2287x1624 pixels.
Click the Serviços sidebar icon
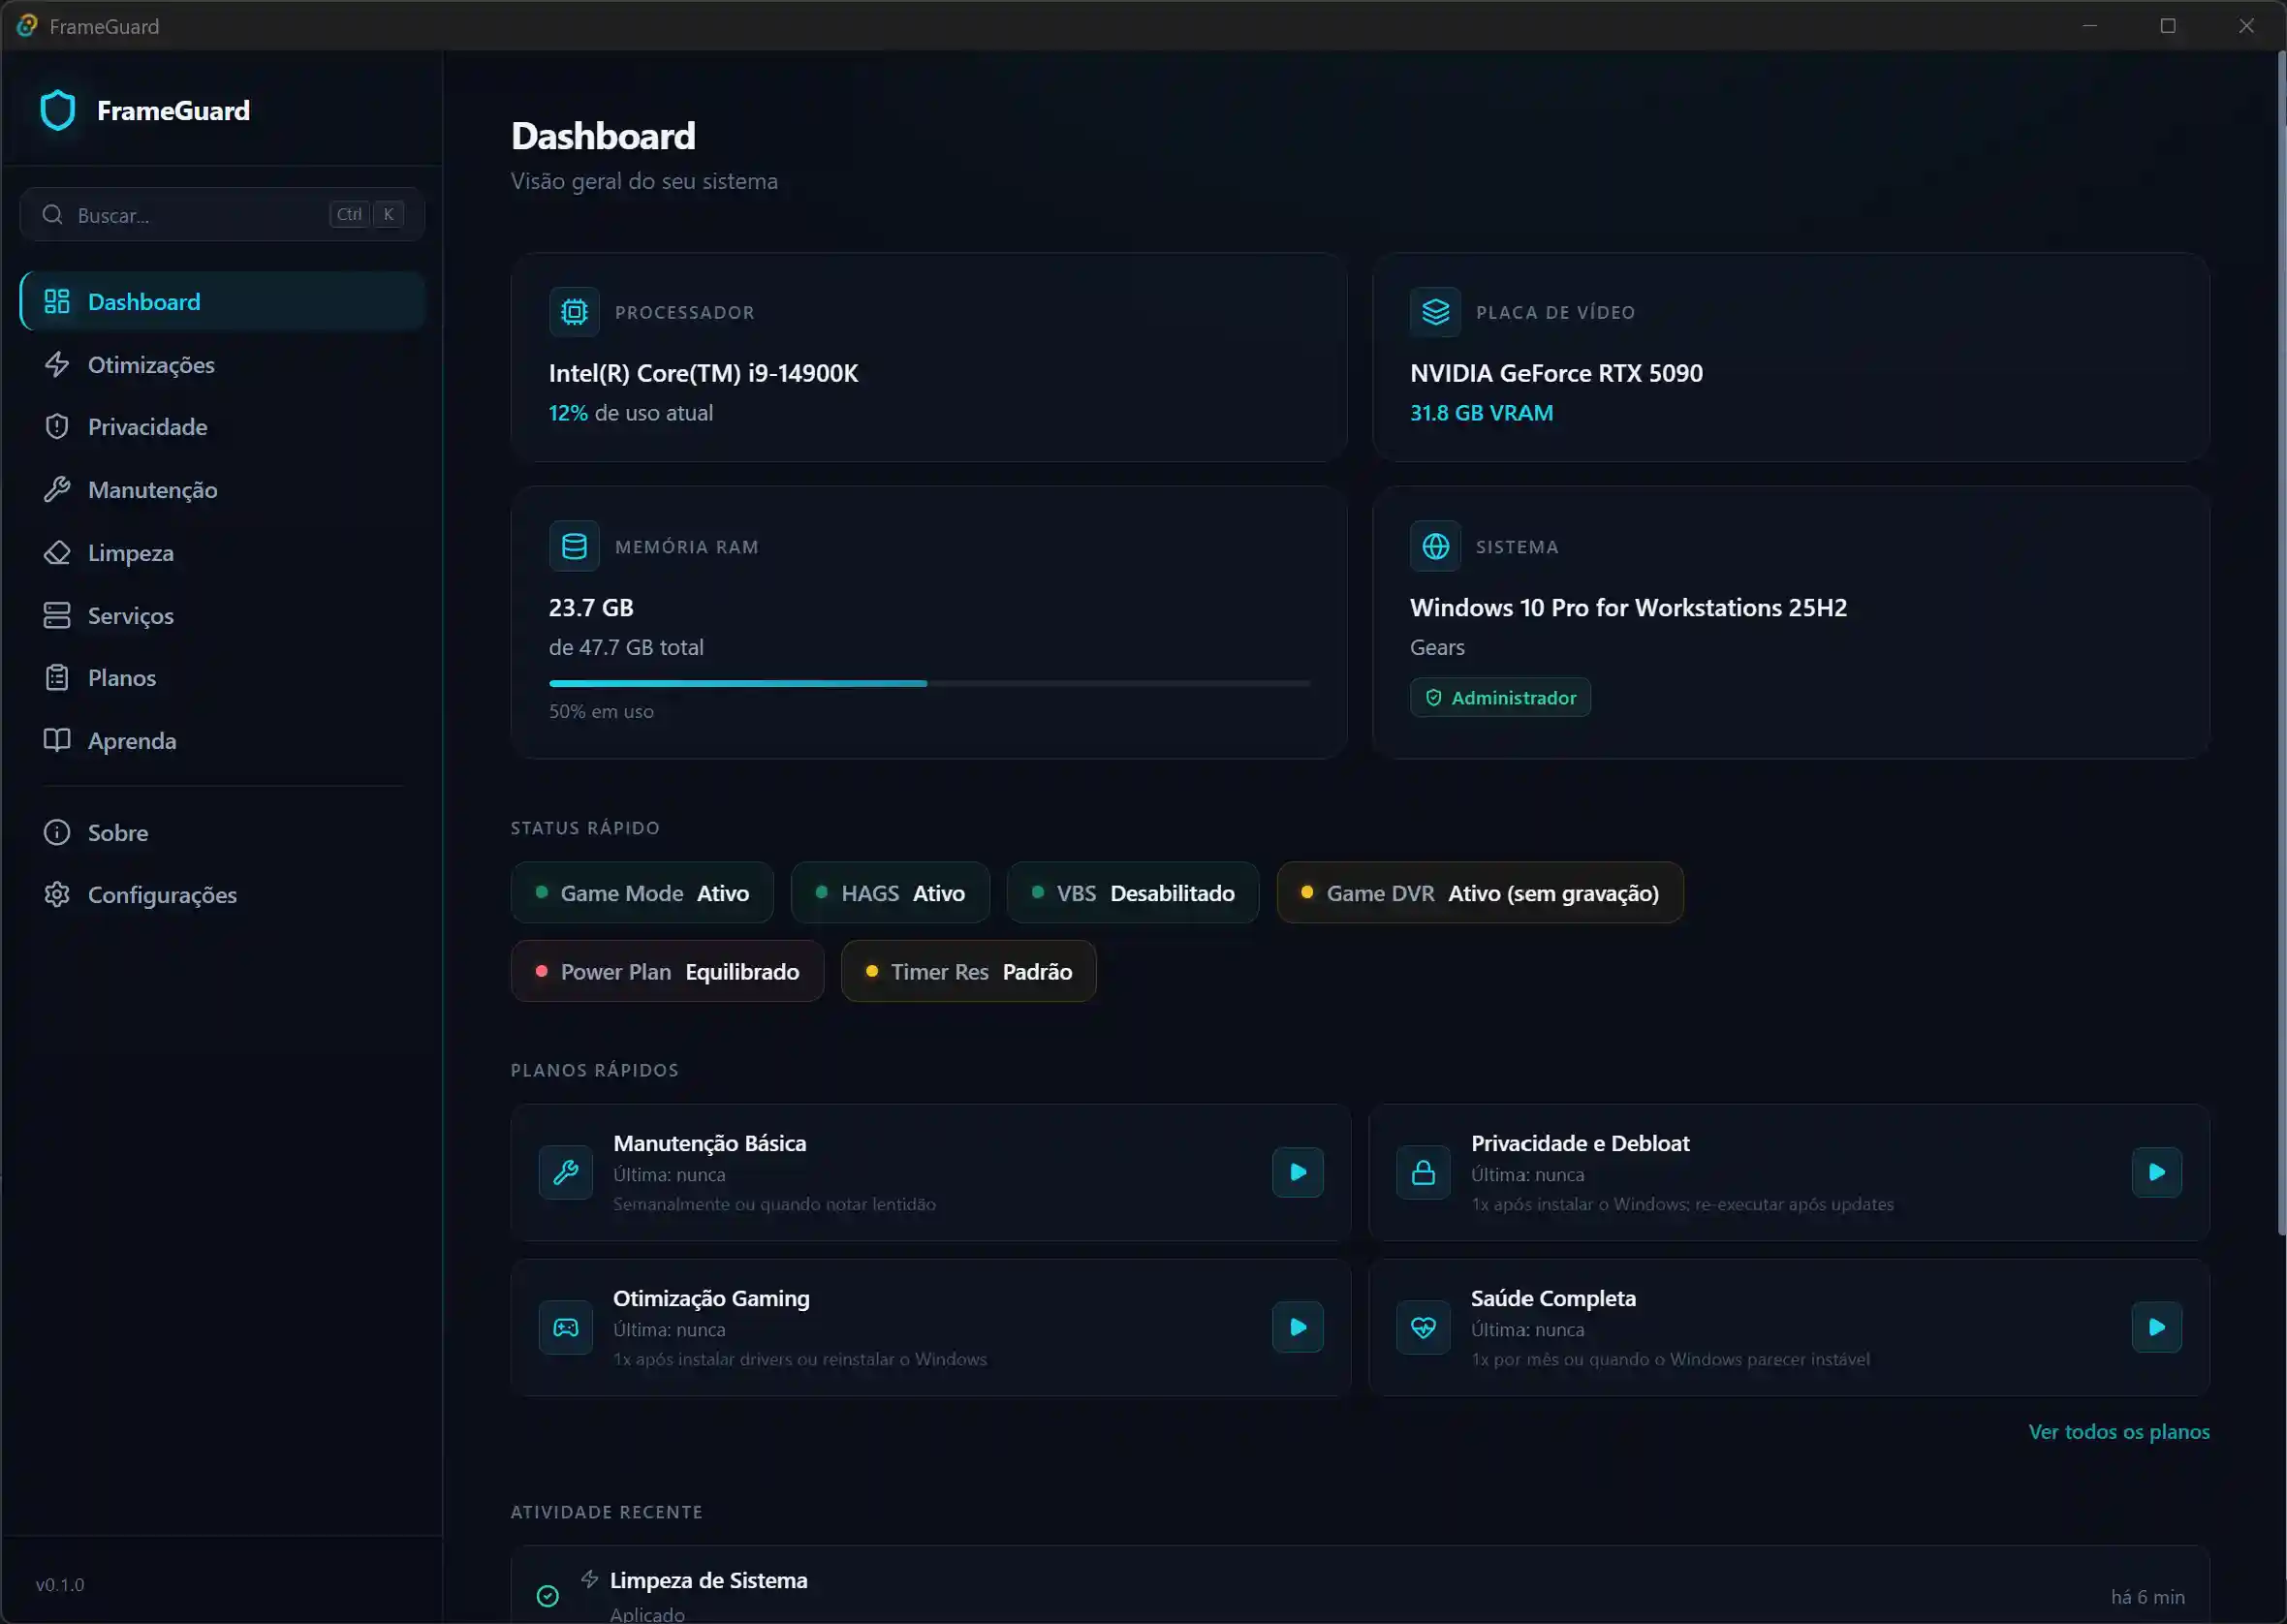pos(57,615)
